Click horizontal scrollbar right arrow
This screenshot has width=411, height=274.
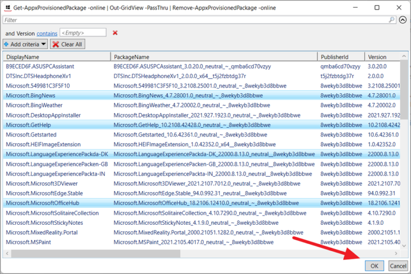396,253
